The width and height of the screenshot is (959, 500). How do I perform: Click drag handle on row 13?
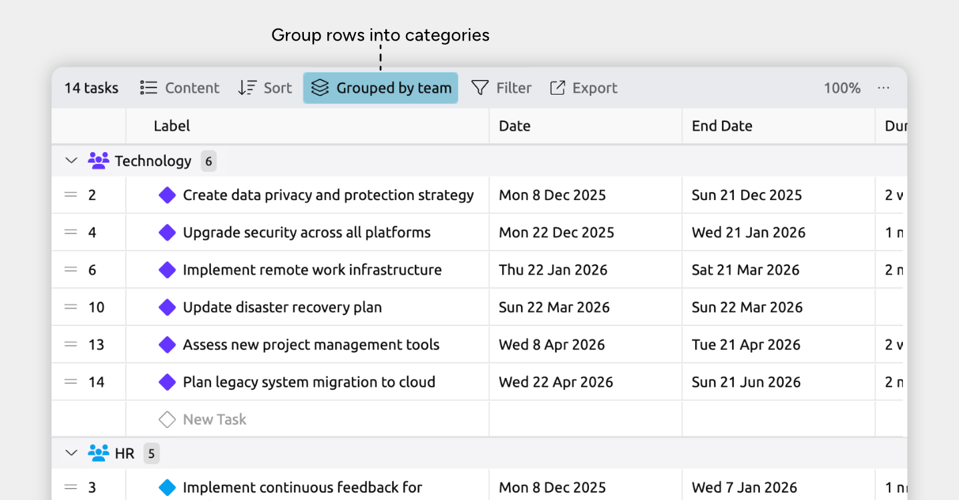(71, 345)
